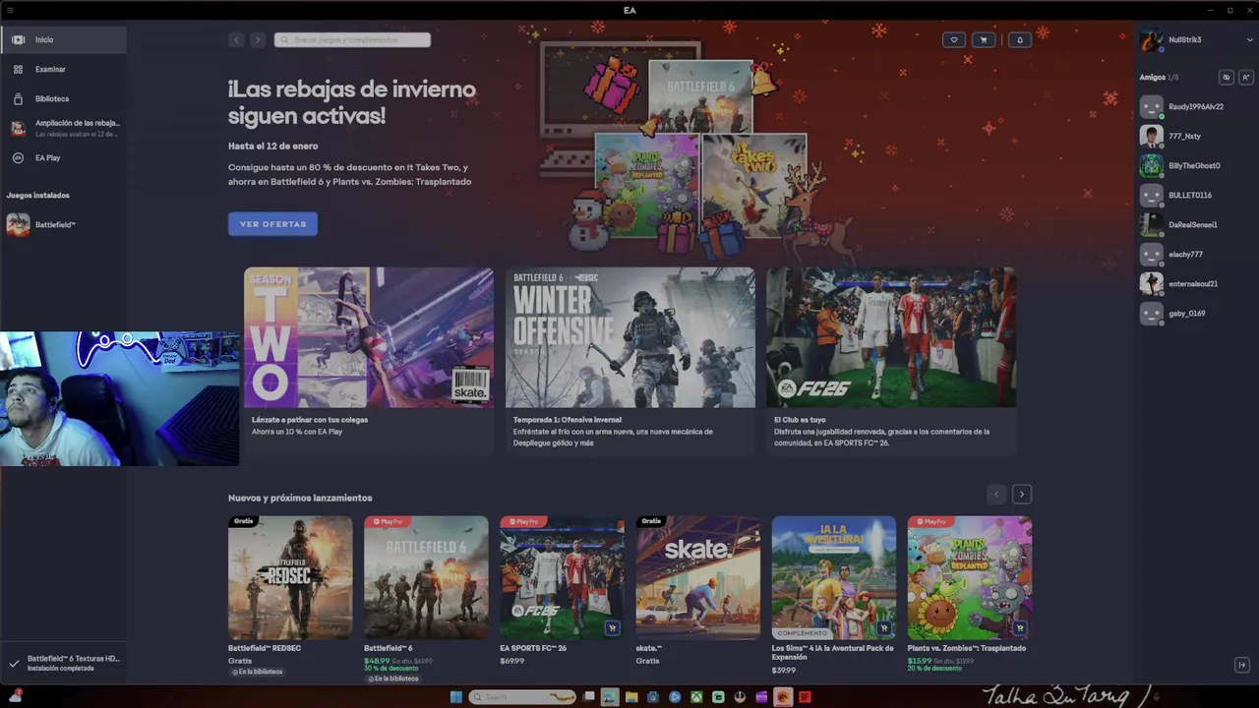The width and height of the screenshot is (1259, 708).
Task: Launch Battlefield from installed games list
Action: tap(63, 225)
